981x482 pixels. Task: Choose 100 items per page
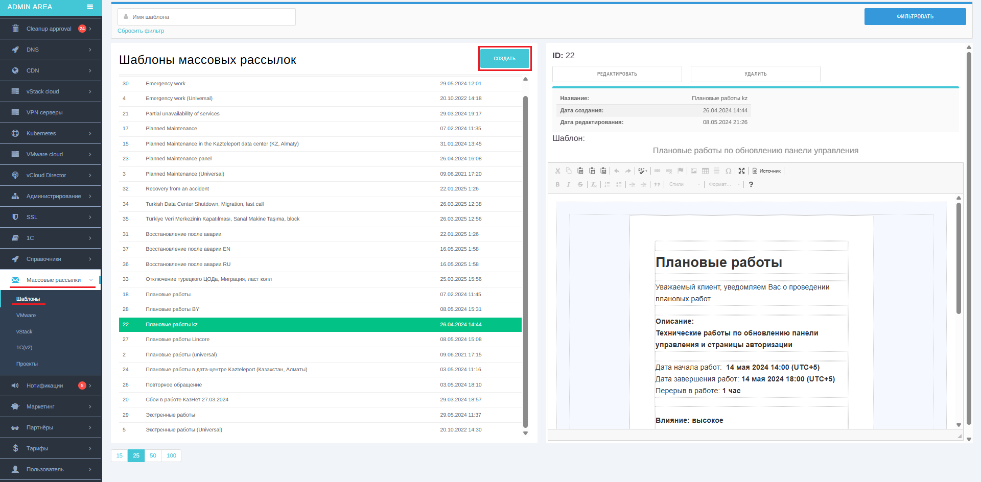[x=171, y=455]
